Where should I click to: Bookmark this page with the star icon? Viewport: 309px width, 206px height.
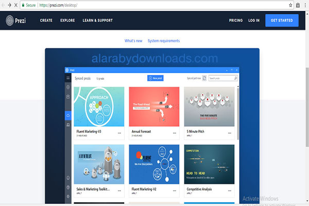tap(290, 5)
